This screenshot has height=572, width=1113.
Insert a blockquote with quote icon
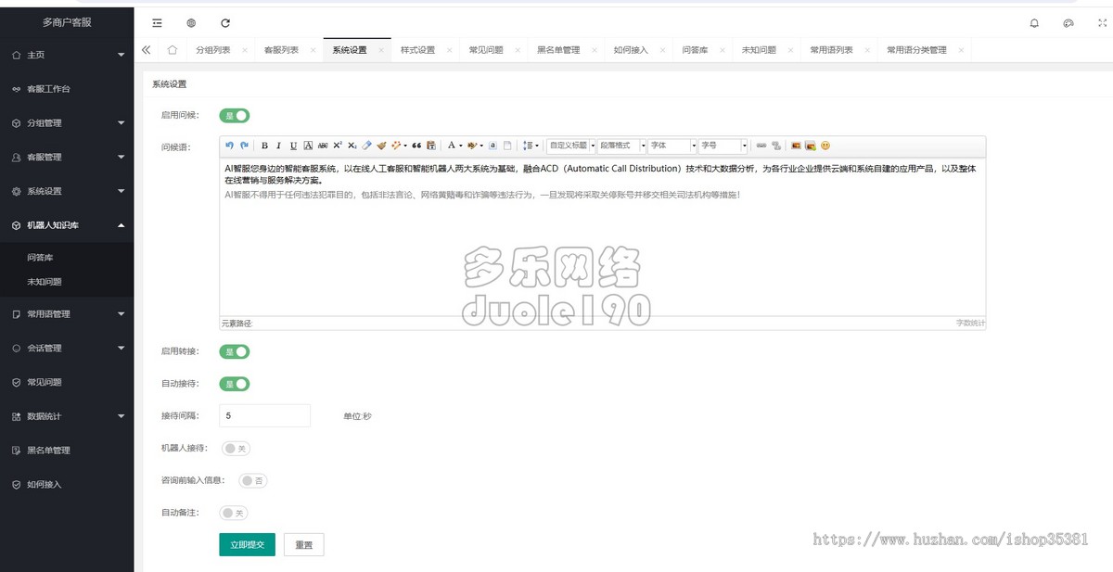pos(416,146)
